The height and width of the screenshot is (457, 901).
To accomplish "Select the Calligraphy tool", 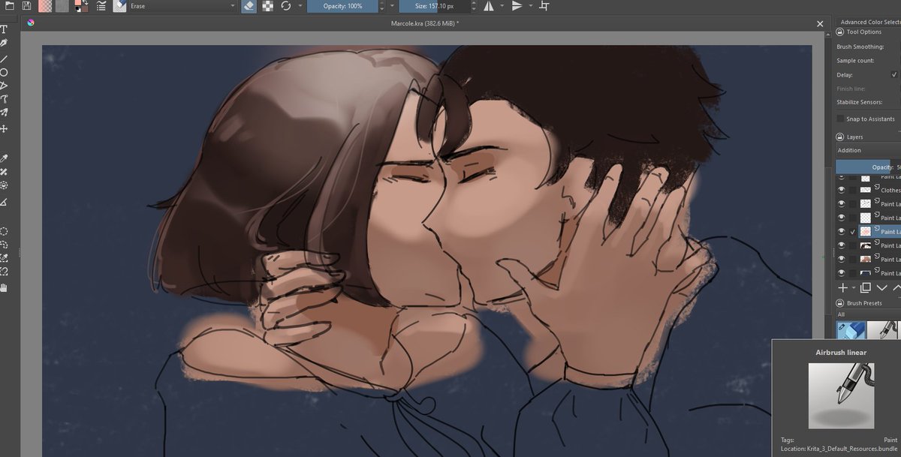I will click(x=4, y=44).
